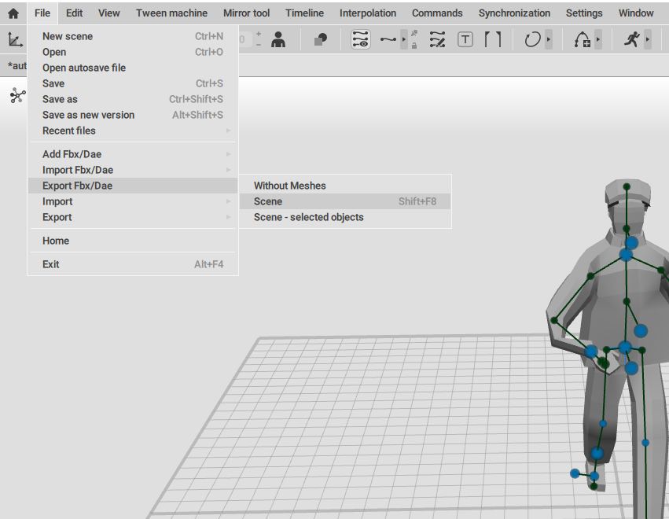
Task: Click the coordinate axes icon in toolbar
Action: [14, 40]
